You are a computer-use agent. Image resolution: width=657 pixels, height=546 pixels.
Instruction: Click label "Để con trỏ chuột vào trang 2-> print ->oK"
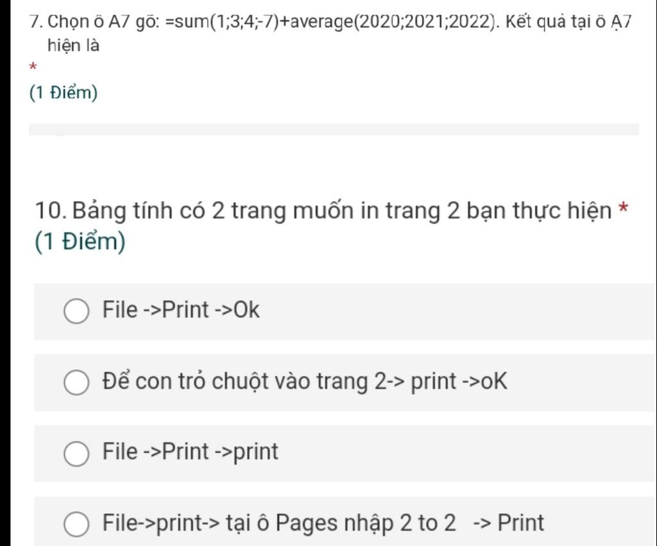[305, 381]
